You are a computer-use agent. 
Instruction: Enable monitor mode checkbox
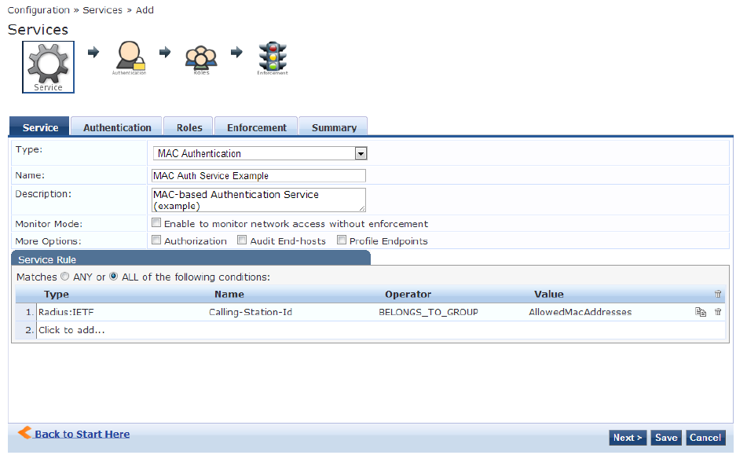coord(156,223)
